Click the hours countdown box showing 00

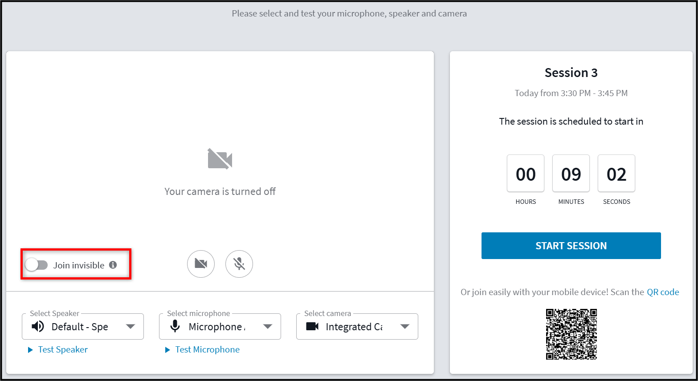tap(526, 174)
